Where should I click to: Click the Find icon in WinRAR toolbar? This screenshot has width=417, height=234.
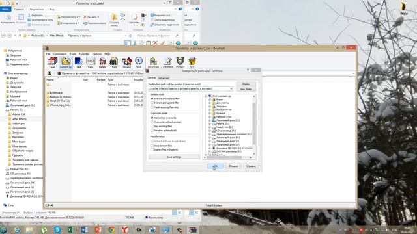coord(114,62)
